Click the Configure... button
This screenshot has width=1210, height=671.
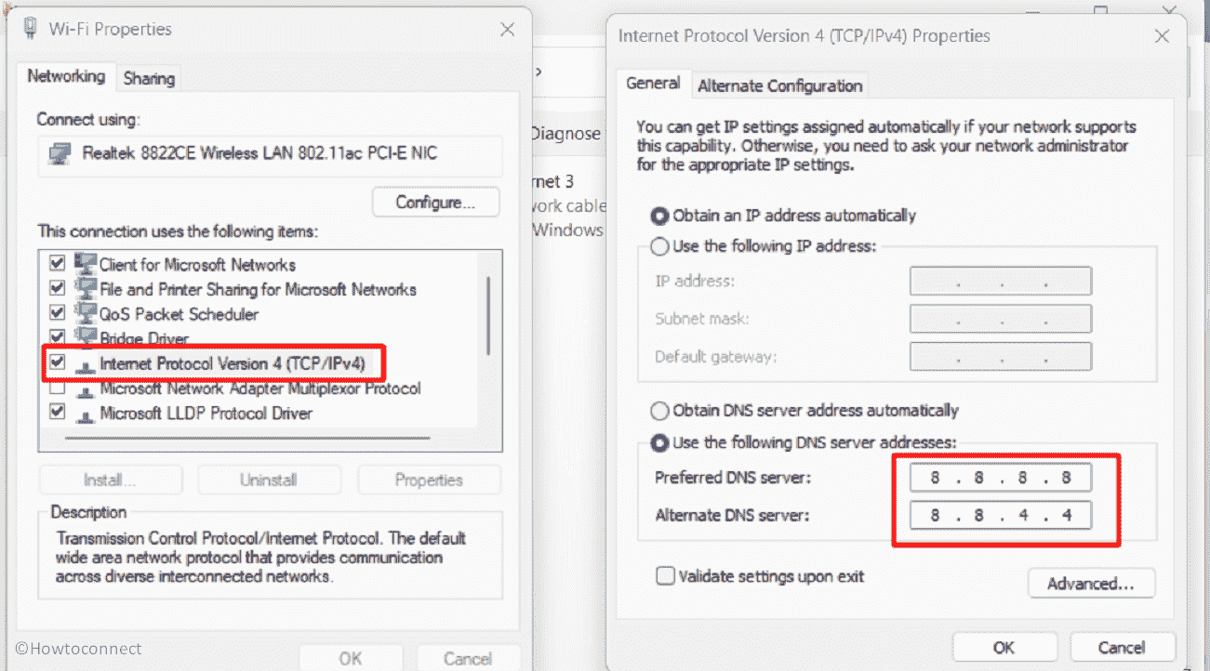pyautogui.click(x=435, y=202)
